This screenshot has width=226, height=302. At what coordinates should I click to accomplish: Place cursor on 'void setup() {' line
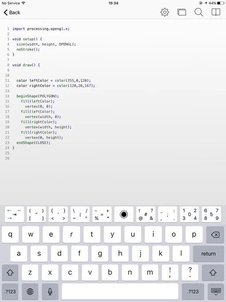[27, 39]
